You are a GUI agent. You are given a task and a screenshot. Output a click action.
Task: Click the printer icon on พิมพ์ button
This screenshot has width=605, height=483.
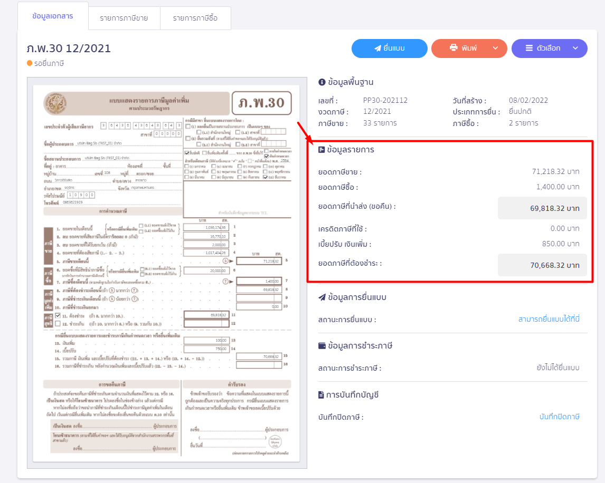pyautogui.click(x=453, y=48)
